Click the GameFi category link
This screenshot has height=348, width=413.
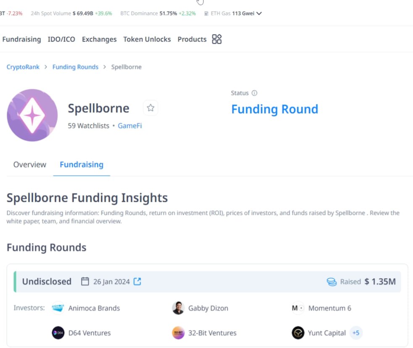coord(130,126)
